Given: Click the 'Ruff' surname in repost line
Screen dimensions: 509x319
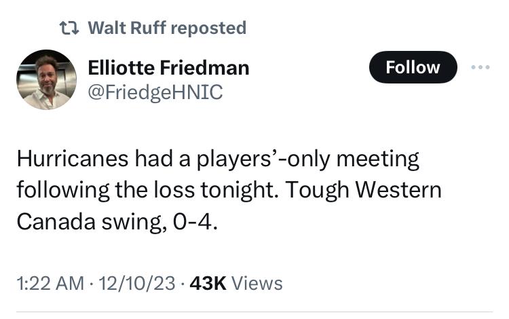Looking at the screenshot, I should pyautogui.click(x=149, y=28).
